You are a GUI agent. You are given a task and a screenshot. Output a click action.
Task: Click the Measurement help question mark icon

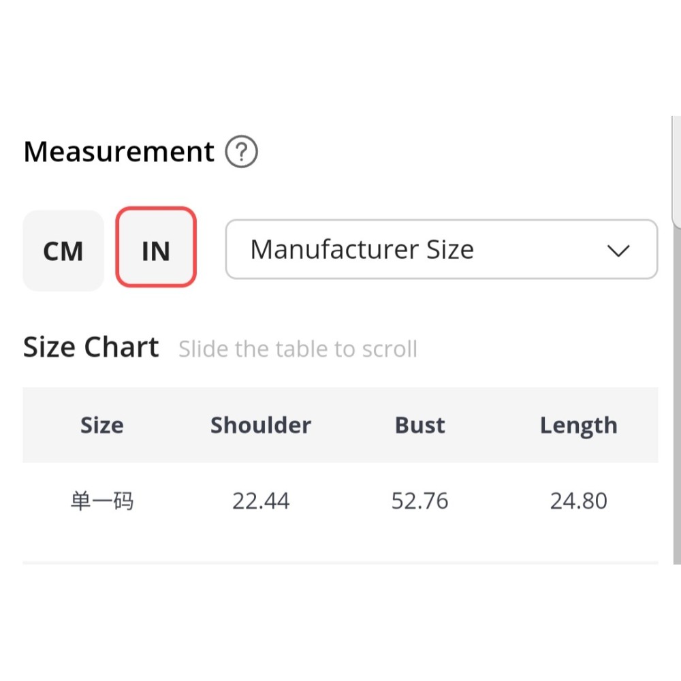pyautogui.click(x=241, y=152)
